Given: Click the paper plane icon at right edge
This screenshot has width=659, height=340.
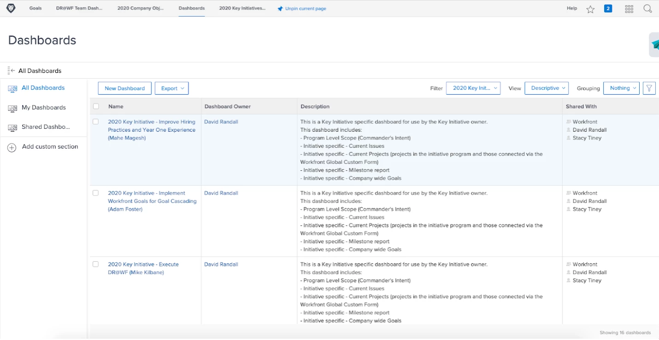Looking at the screenshot, I should (x=655, y=45).
